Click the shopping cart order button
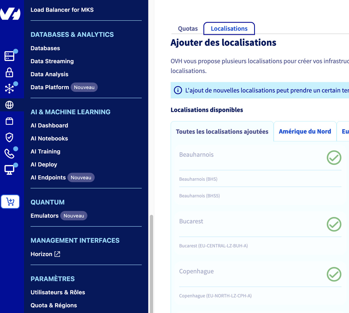The image size is (349, 313). [x=10, y=202]
